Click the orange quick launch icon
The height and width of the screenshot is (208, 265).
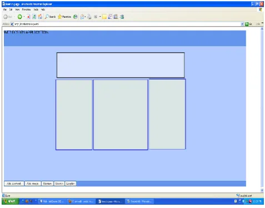(27, 201)
